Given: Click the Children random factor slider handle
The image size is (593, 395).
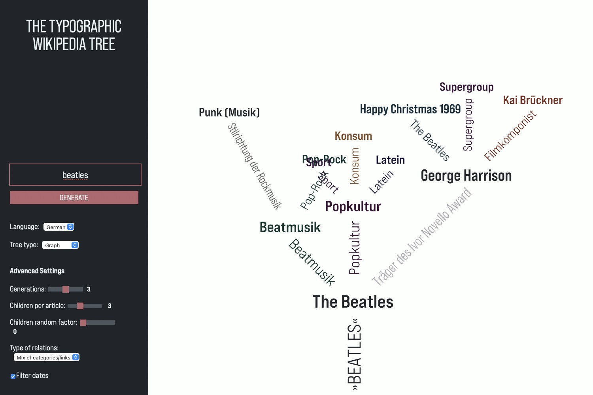Looking at the screenshot, I should (x=83, y=323).
